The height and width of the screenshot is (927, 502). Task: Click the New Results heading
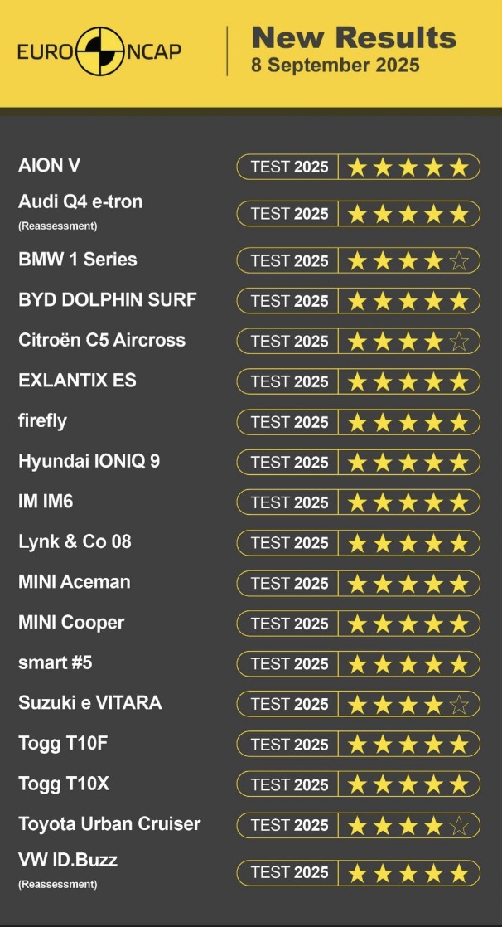(354, 38)
